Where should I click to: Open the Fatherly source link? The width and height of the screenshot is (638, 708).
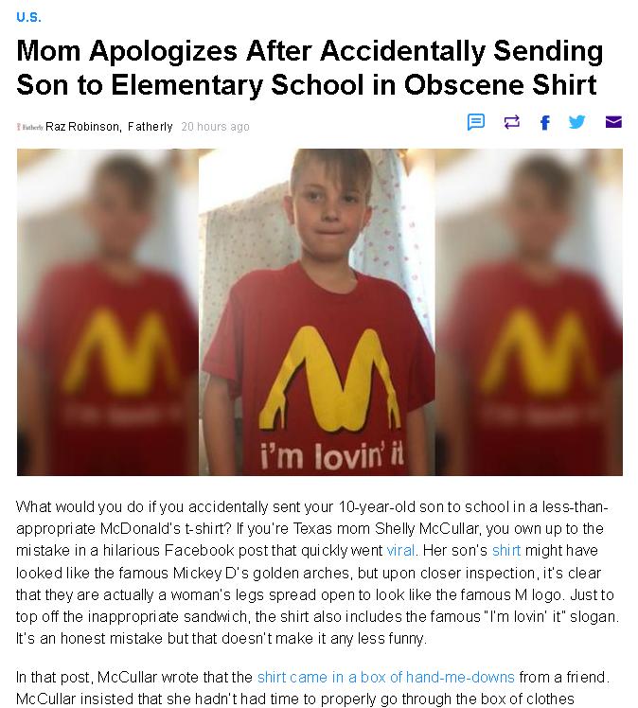150,127
